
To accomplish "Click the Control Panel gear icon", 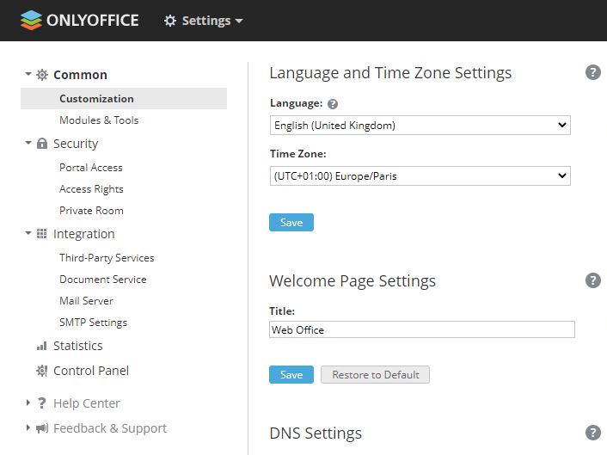I will [42, 371].
